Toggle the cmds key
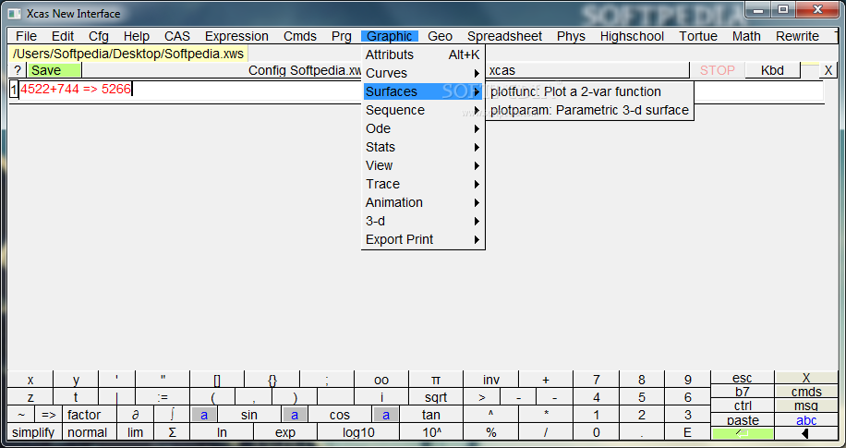846x448 pixels. [806, 392]
